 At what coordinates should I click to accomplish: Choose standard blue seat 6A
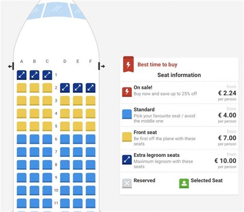coord(22,139)
